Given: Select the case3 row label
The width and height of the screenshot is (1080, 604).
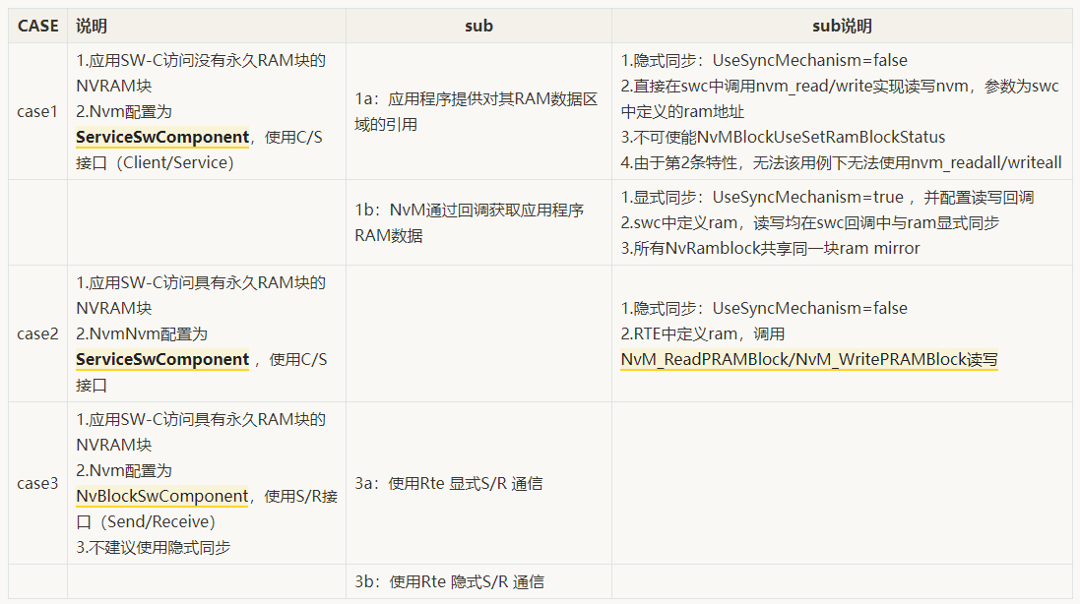Looking at the screenshot, I should coord(35,482).
